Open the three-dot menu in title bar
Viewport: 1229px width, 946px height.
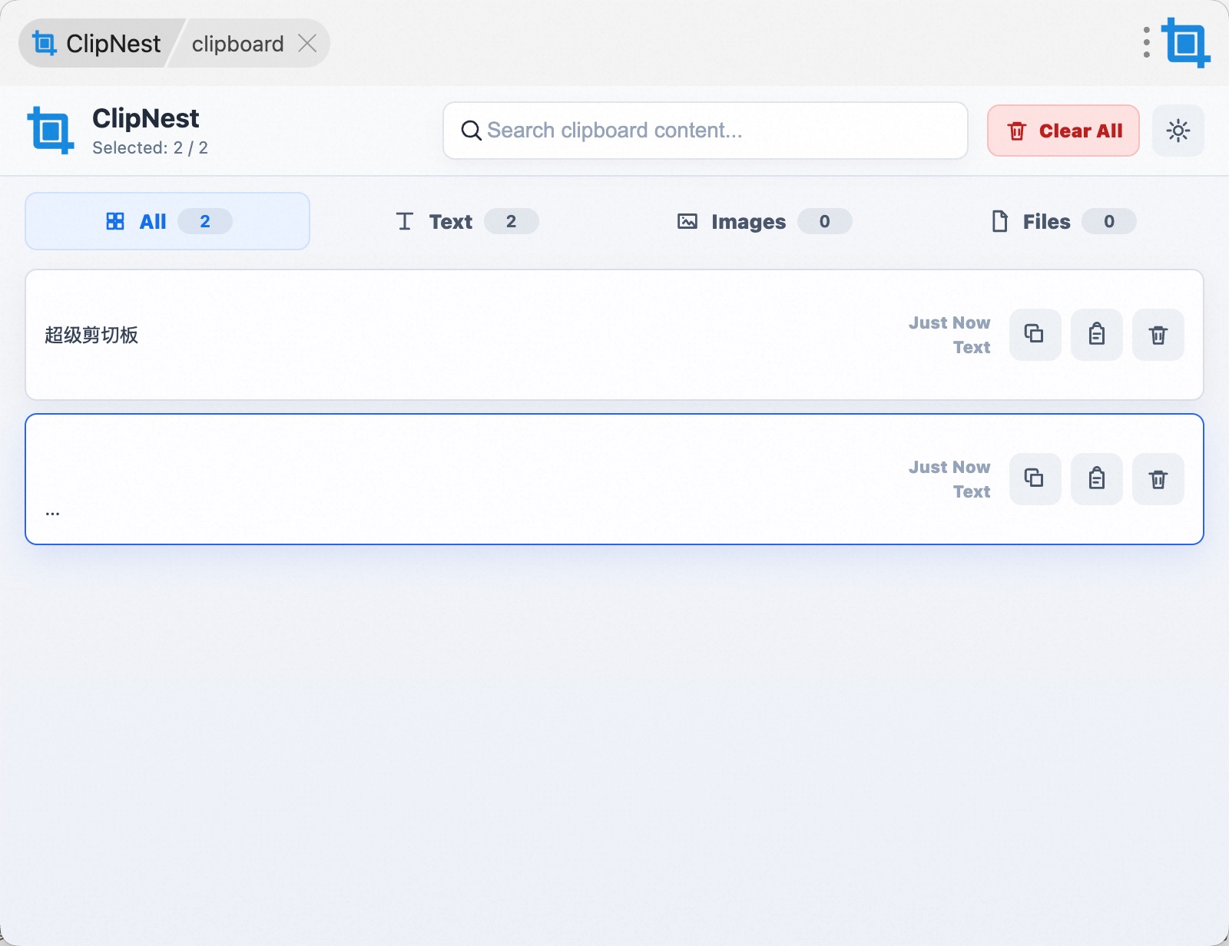(x=1146, y=43)
